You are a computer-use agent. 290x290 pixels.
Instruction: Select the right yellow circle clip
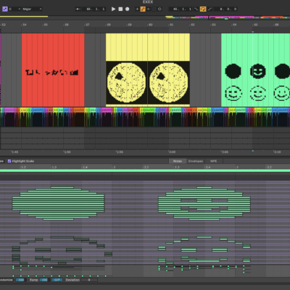(169, 70)
